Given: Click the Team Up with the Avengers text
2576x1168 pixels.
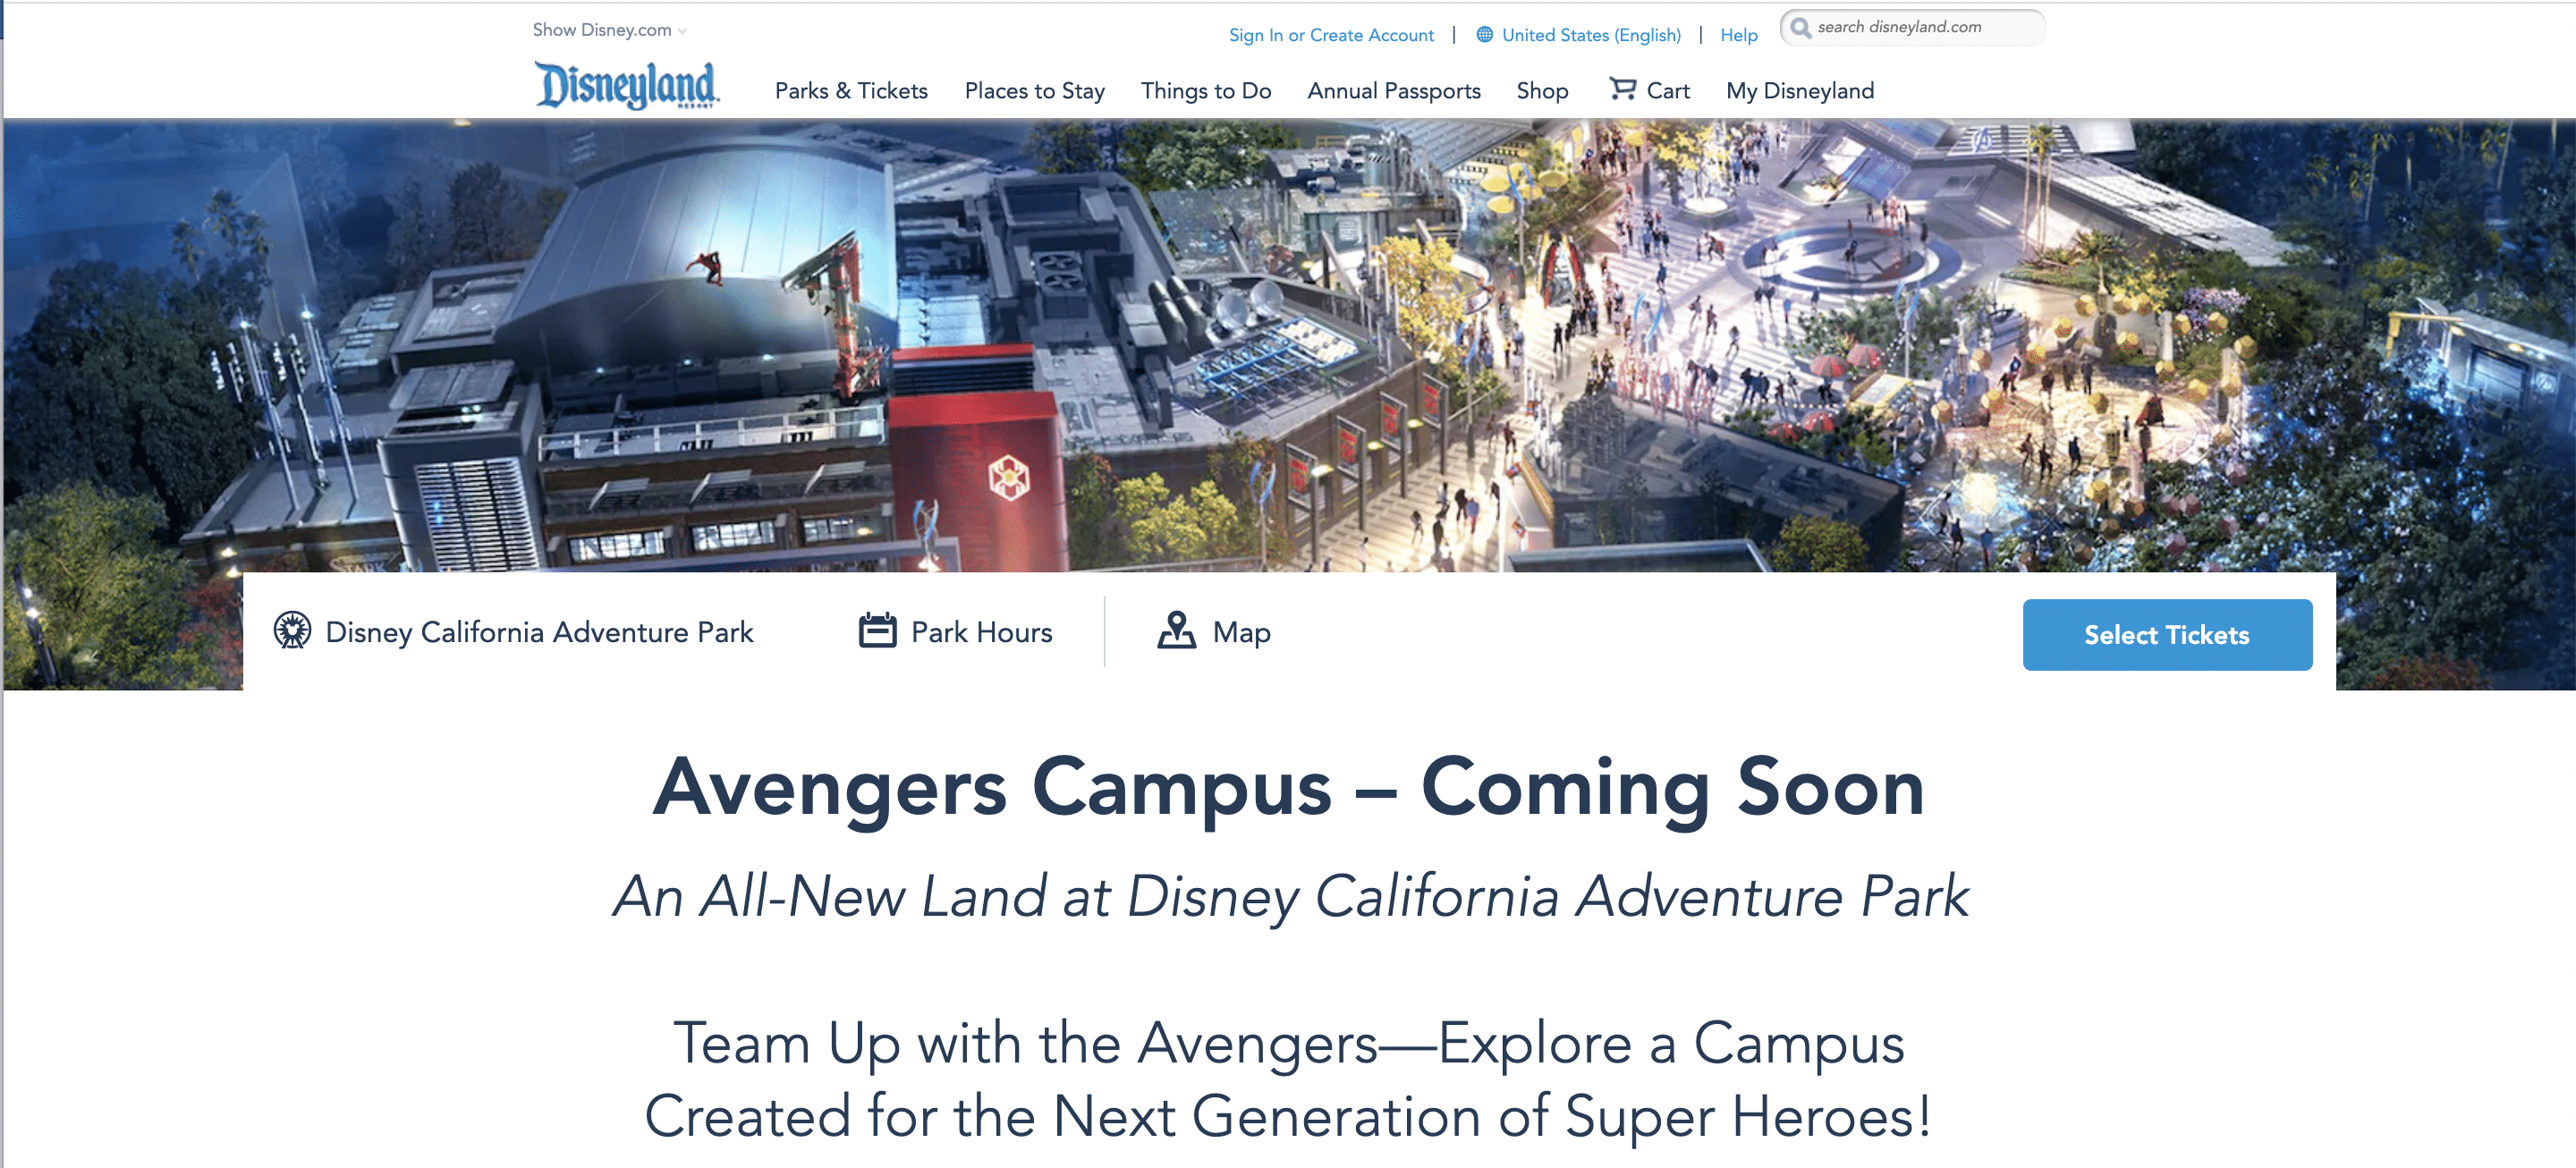Looking at the screenshot, I should pyautogui.click(x=1288, y=1079).
